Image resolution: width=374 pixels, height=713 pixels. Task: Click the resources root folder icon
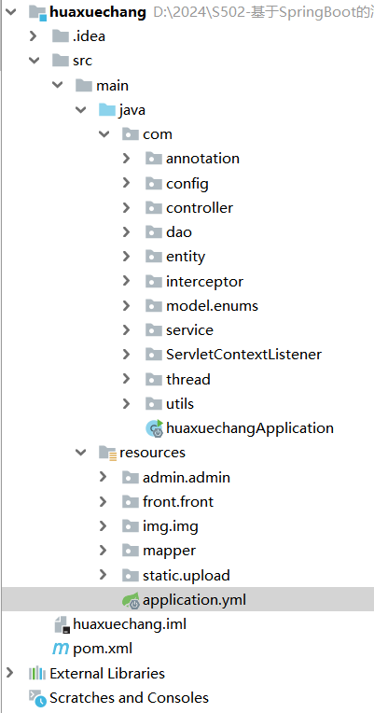click(107, 453)
